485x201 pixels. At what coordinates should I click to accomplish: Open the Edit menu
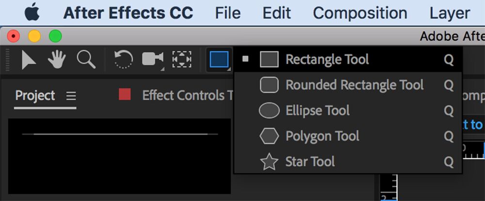(x=276, y=13)
